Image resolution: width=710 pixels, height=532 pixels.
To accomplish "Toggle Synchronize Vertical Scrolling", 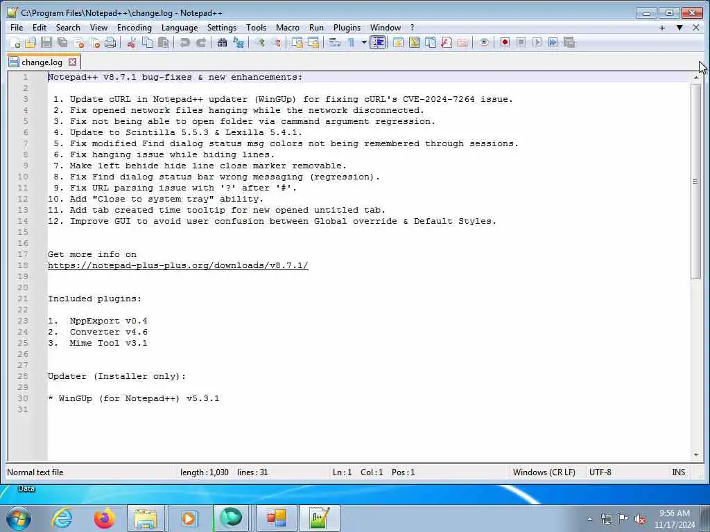I will tap(297, 42).
